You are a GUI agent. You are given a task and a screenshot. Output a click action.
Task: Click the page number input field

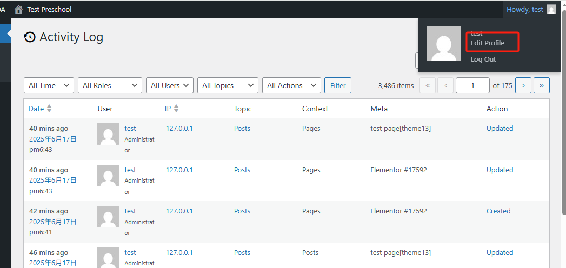point(472,85)
